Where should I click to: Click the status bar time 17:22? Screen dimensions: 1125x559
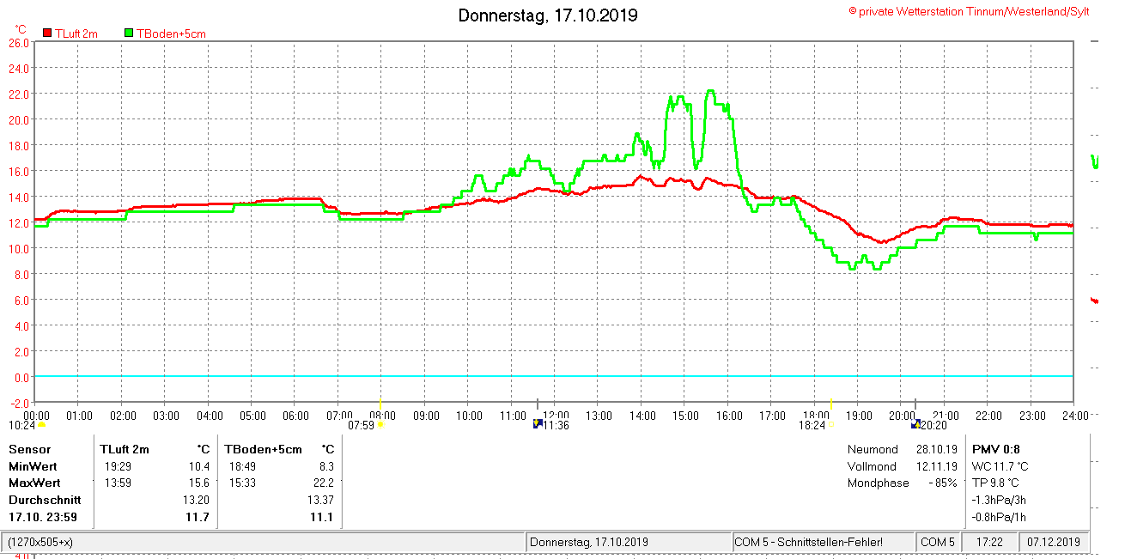point(990,543)
